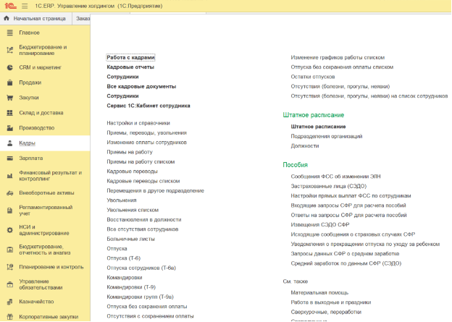This screenshot has width=452, height=322.
Task: Click the Продажи bag icon
Action: click(10, 82)
